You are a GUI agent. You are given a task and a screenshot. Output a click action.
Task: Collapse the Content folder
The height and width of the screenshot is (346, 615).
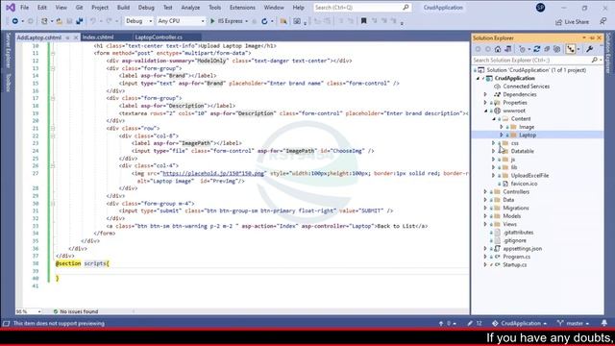(494, 119)
